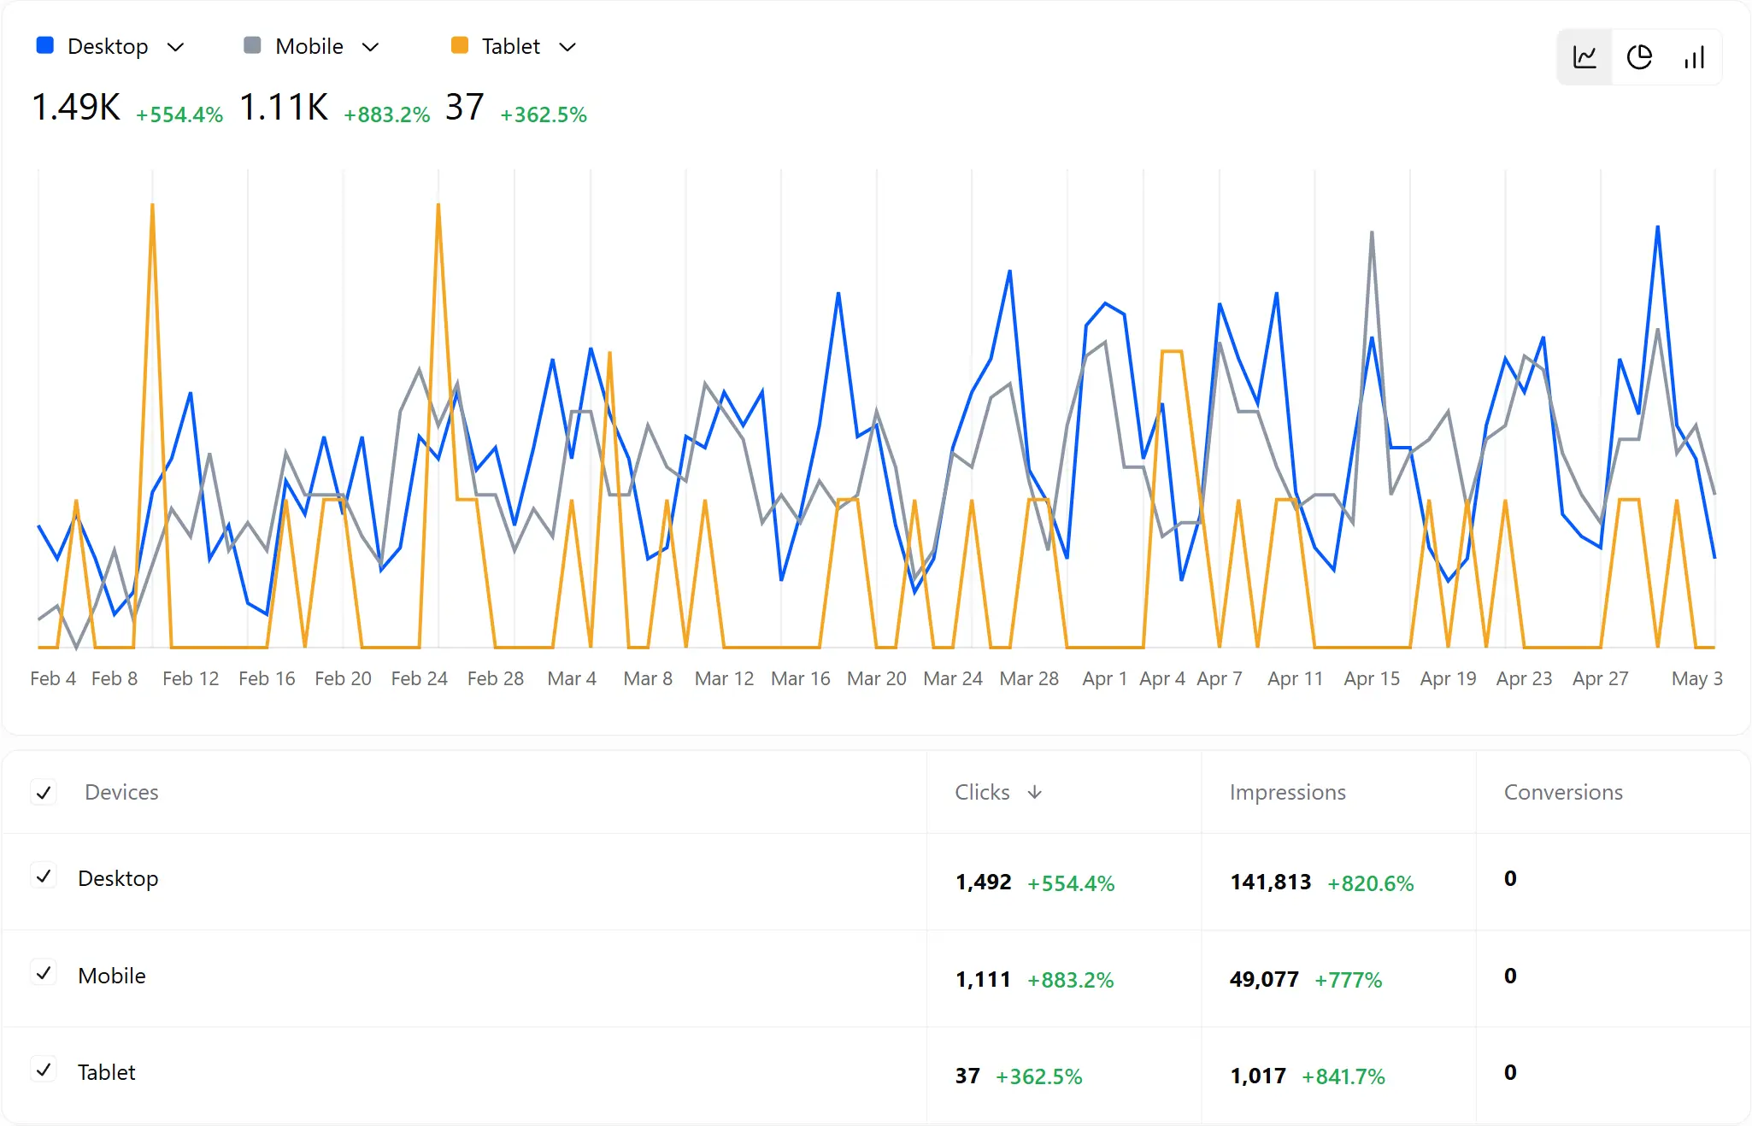This screenshot has height=1126, width=1752.
Task: Click Mobile row name in table
Action: [112, 976]
